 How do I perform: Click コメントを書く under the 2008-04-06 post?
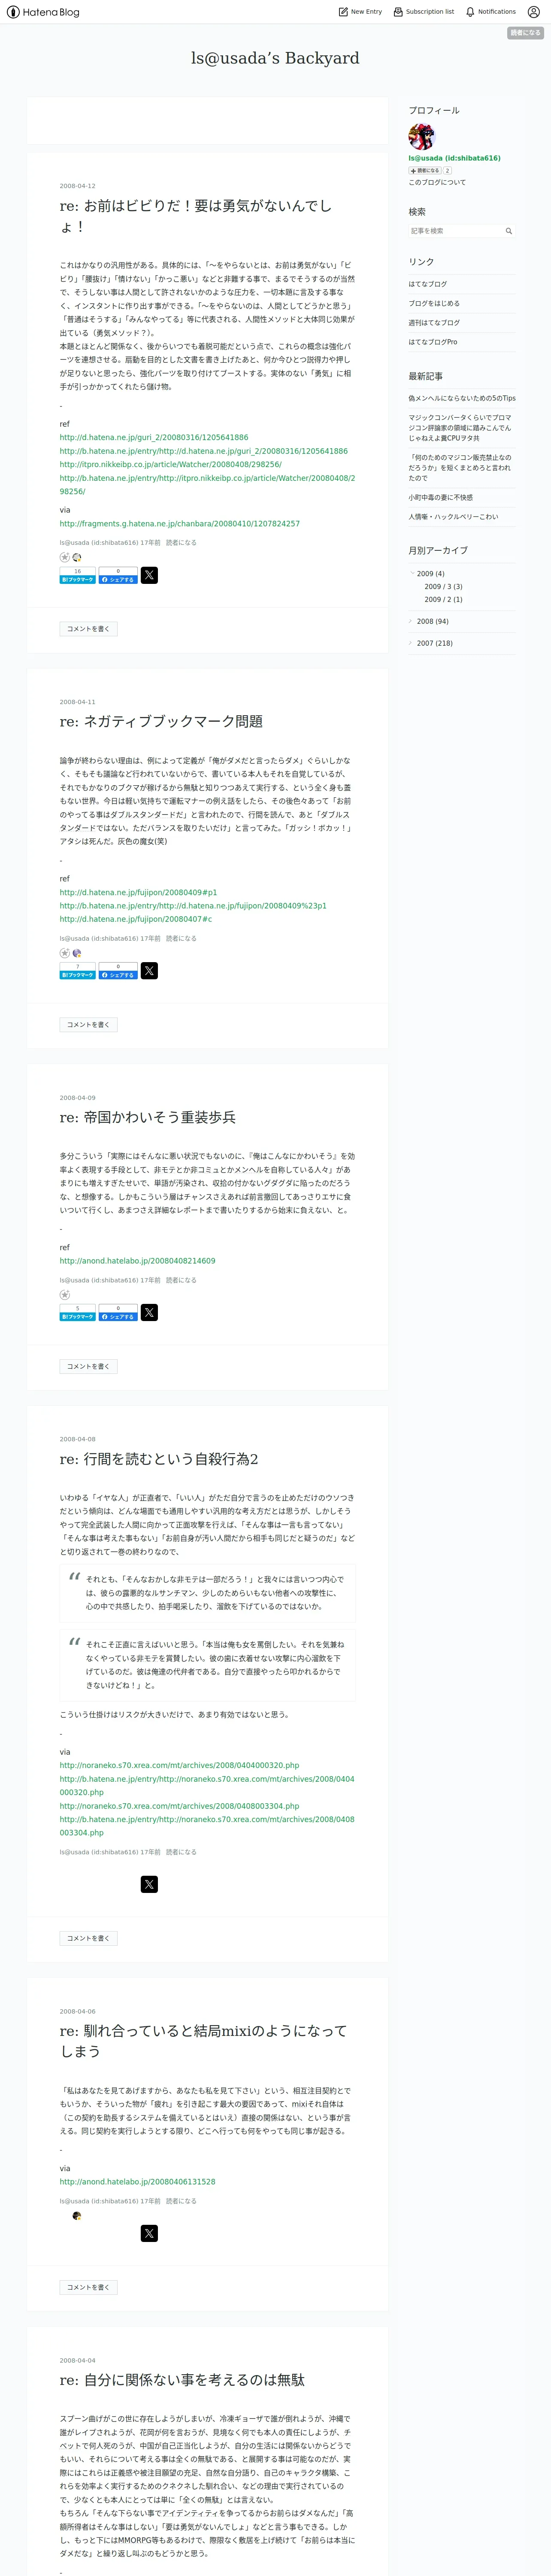pos(88,2287)
